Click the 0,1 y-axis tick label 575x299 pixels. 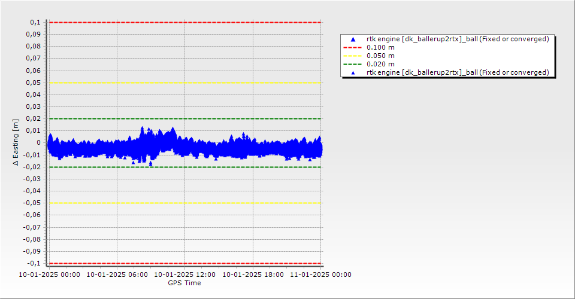tap(35, 22)
